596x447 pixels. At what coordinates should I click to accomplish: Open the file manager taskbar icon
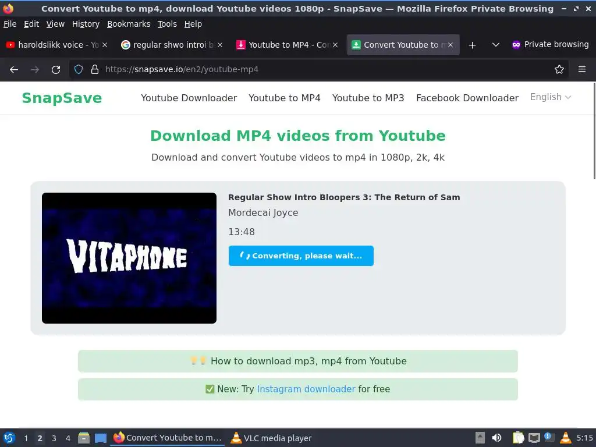(84, 438)
